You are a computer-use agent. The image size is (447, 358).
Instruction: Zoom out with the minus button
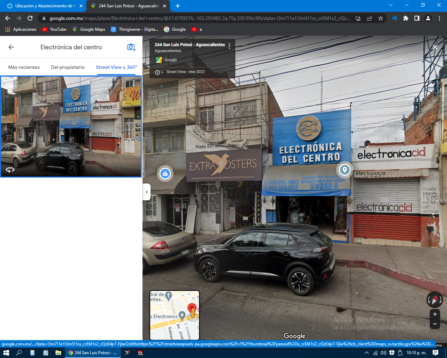pyautogui.click(x=435, y=324)
